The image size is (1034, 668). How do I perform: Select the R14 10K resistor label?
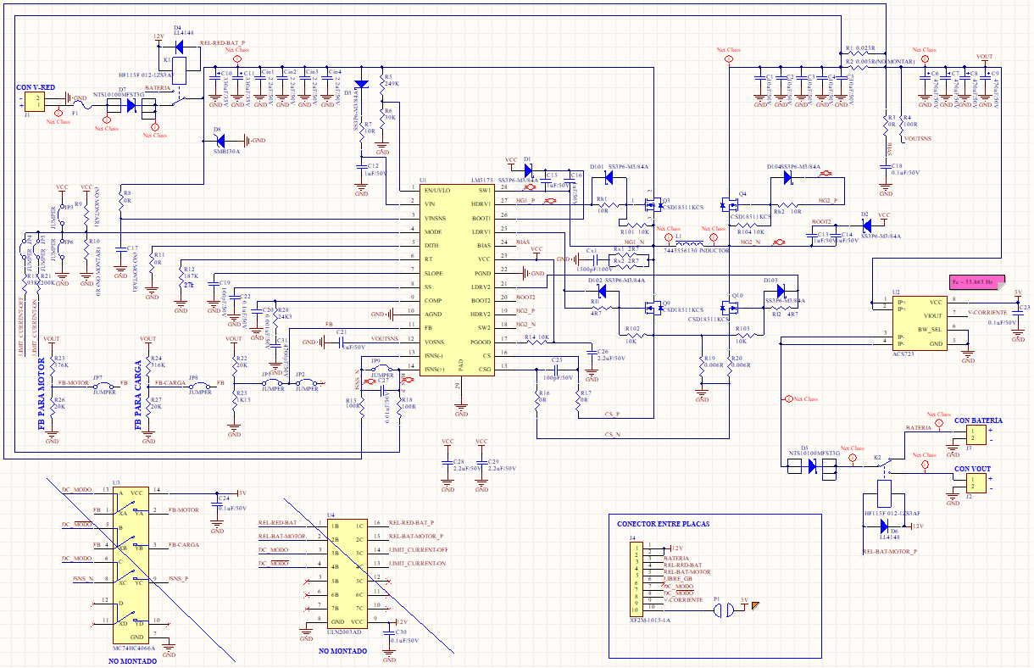coord(537,337)
